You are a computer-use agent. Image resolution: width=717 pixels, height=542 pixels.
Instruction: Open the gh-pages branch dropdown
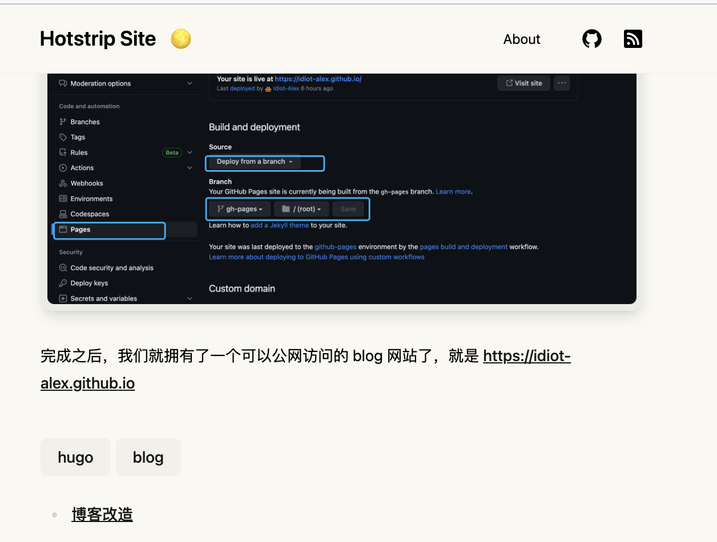(240, 209)
